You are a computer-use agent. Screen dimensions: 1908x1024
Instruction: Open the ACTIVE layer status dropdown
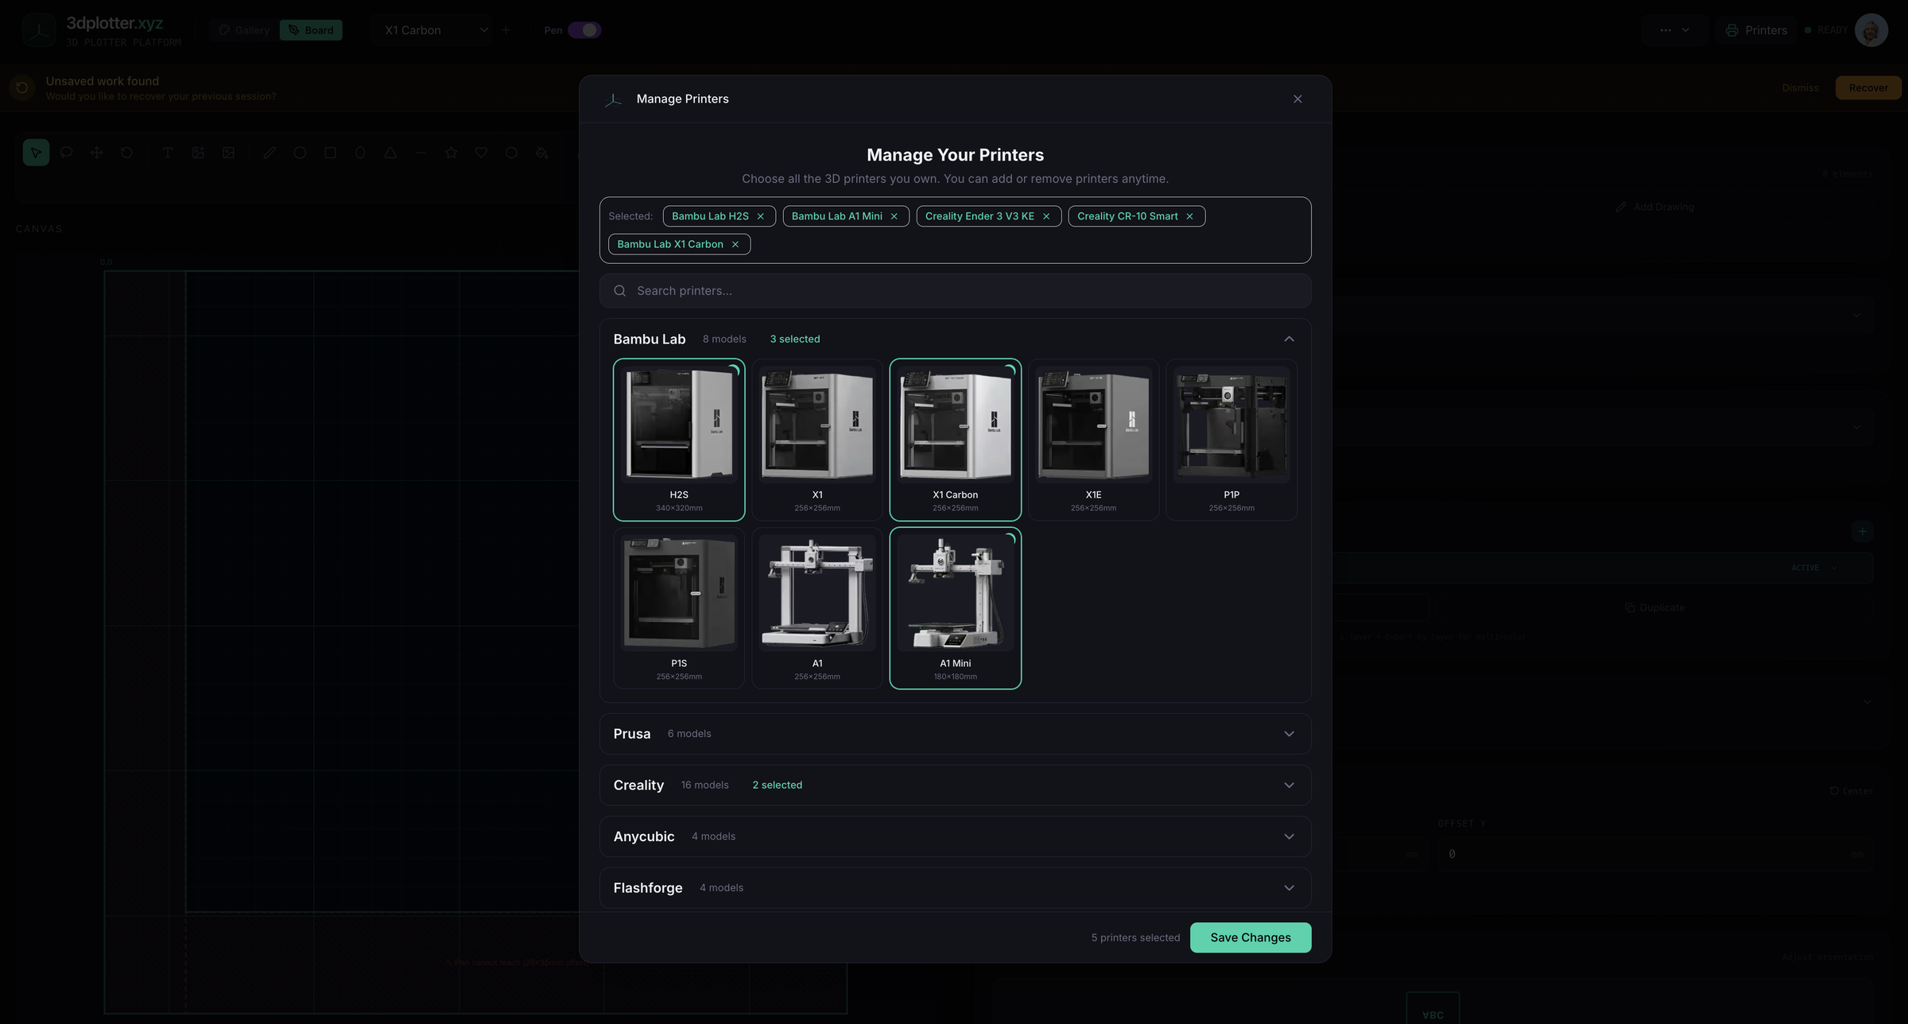[1813, 568]
